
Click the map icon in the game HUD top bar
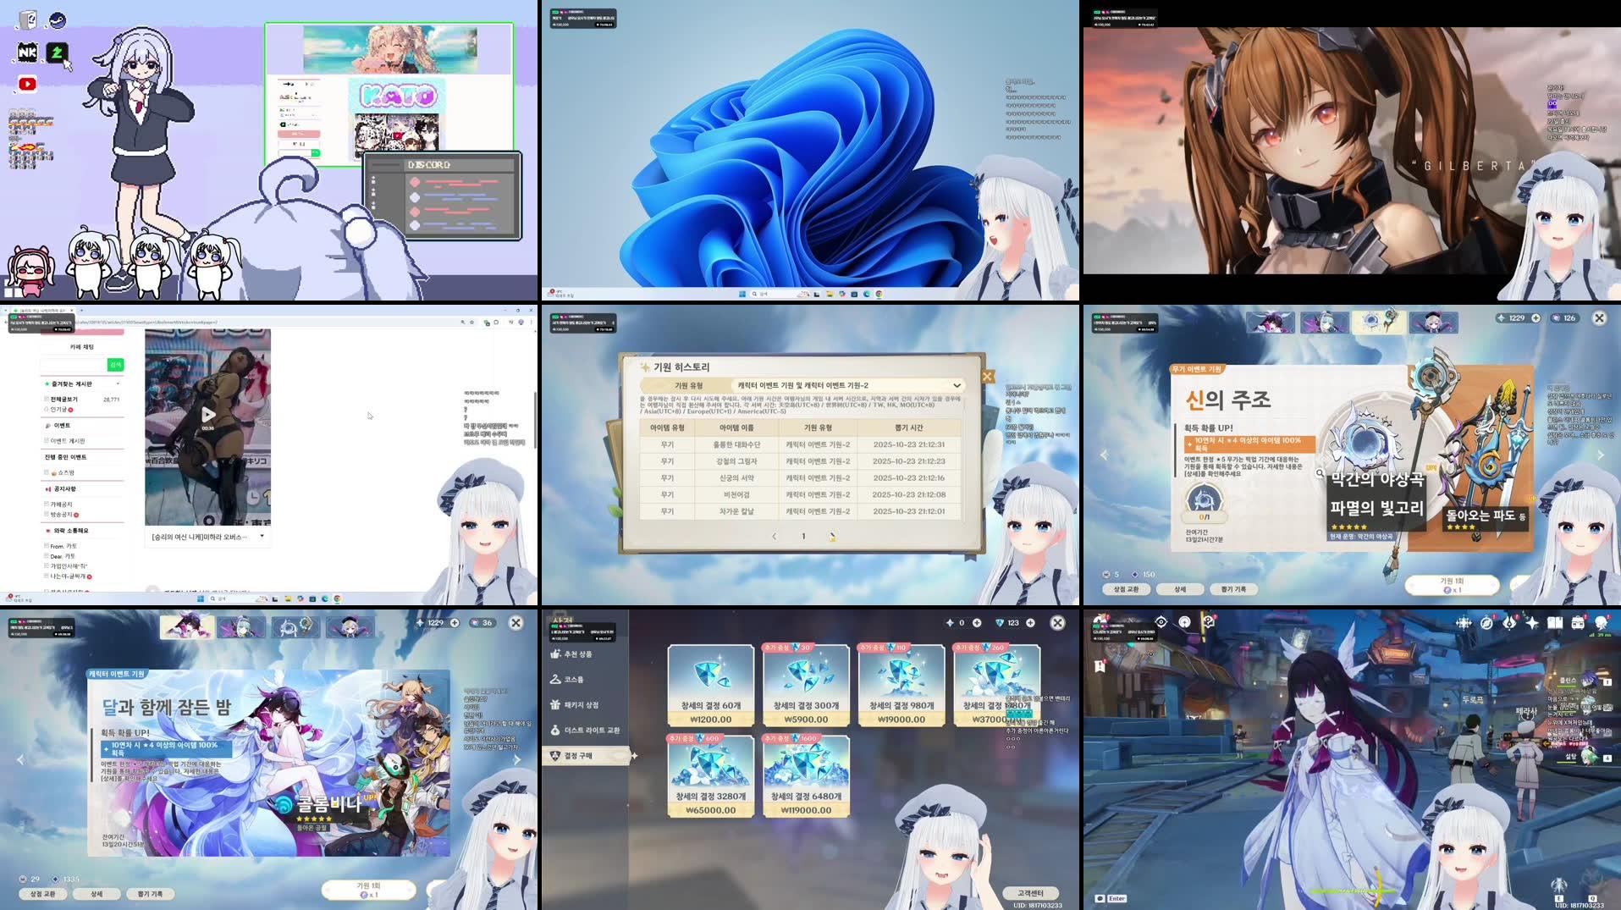point(1463,623)
